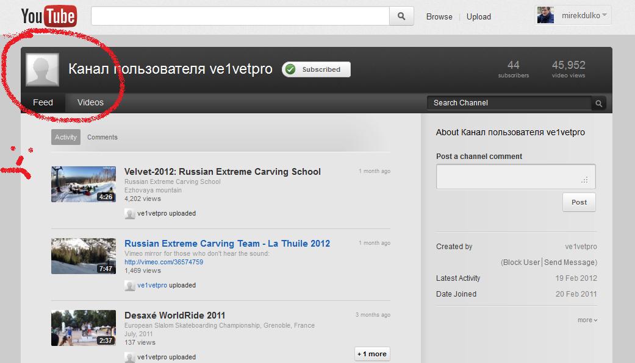Image resolution: width=635 pixels, height=363 pixels.
Task: Expand the 'more' channel details
Action: pyautogui.click(x=587, y=320)
